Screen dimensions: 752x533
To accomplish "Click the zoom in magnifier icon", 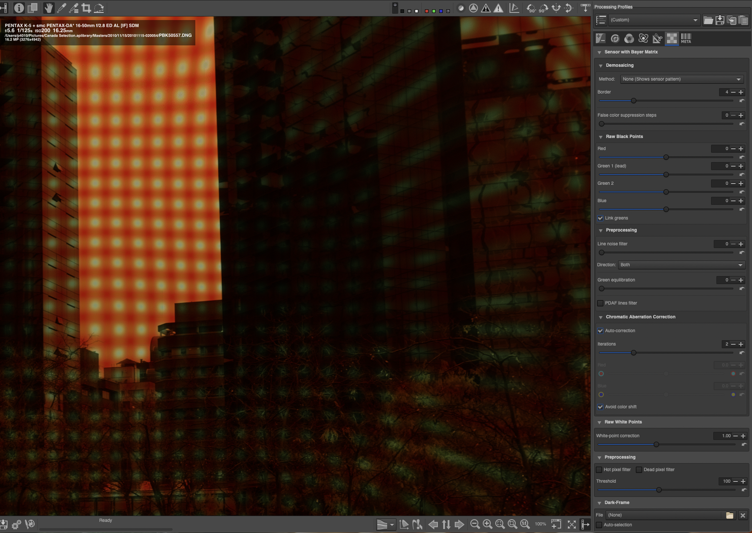I will [x=487, y=525].
